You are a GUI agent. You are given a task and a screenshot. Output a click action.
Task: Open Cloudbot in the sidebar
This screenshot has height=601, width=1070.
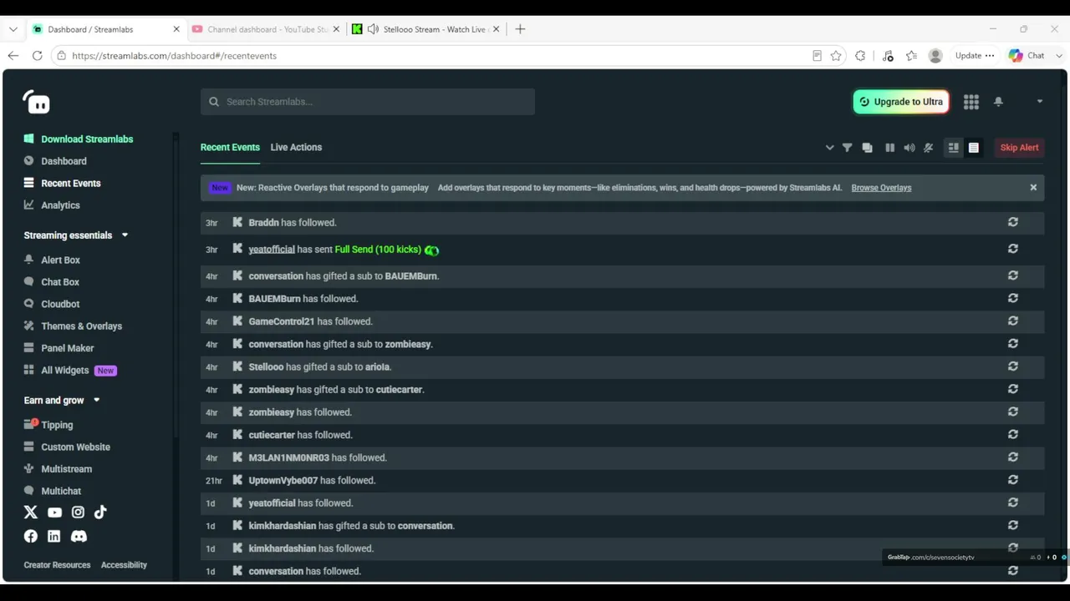click(60, 305)
